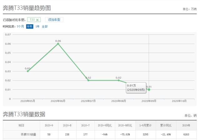Click the 0.07 y-axis label
This screenshot has width=200, height=140.
point(8,34)
